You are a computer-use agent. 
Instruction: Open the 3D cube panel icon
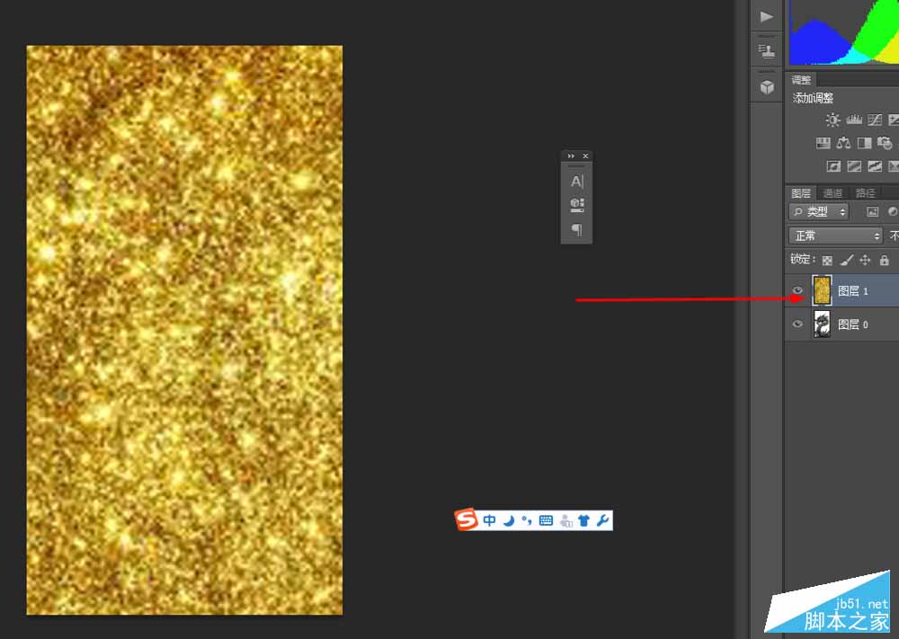coord(767,87)
